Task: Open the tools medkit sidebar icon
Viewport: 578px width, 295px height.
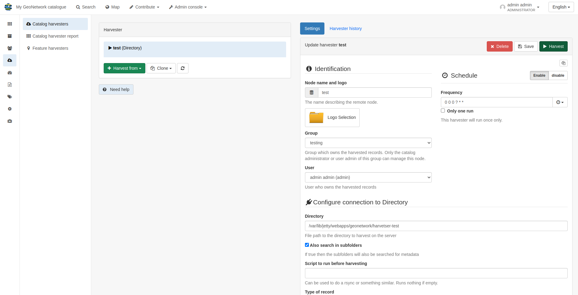Action: pyautogui.click(x=10, y=121)
